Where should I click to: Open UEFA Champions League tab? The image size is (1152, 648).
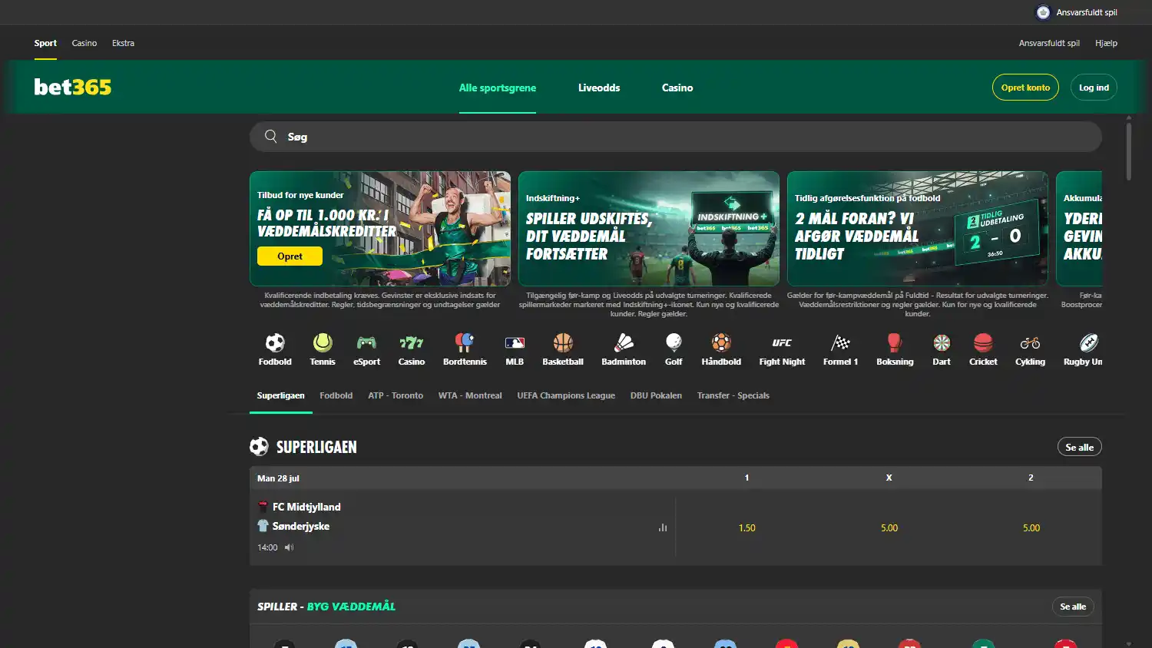tap(566, 395)
